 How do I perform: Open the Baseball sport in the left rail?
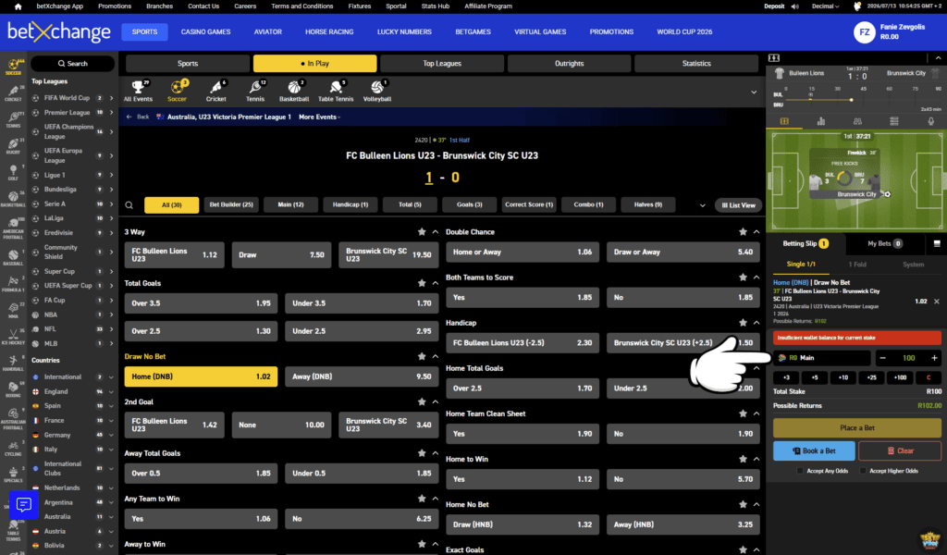tap(13, 257)
